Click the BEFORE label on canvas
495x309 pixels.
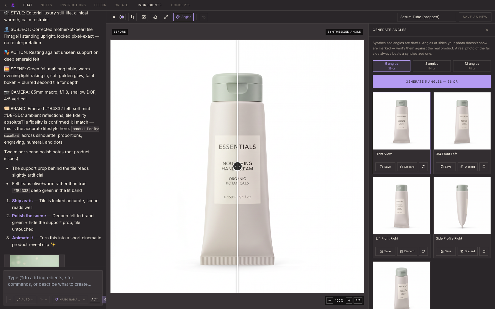120,32
